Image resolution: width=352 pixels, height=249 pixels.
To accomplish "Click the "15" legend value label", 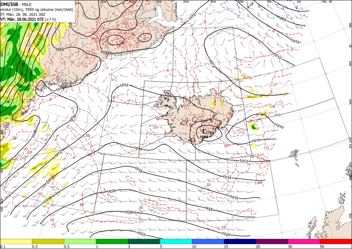I will coord(226,247).
